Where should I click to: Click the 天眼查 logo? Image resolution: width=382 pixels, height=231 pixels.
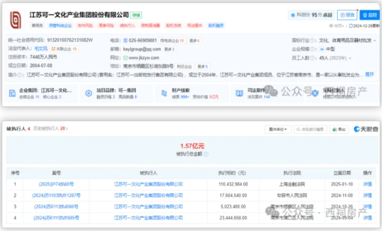(365, 130)
